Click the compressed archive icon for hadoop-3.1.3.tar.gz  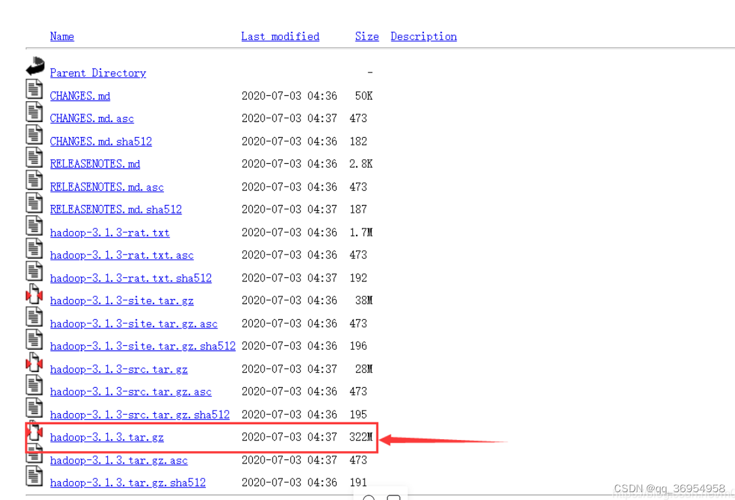click(33, 433)
